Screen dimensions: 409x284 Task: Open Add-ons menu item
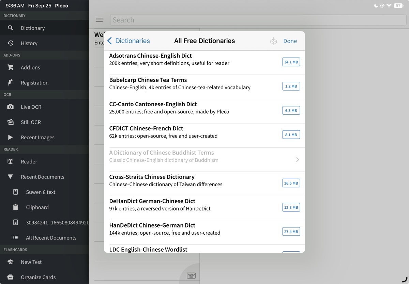(x=44, y=67)
